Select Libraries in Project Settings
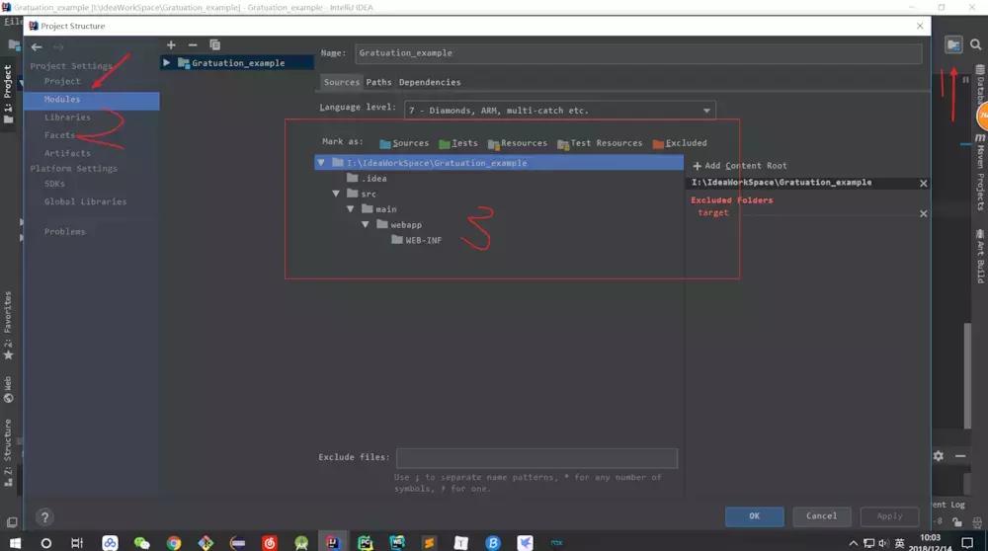This screenshot has height=551, width=988. [67, 118]
